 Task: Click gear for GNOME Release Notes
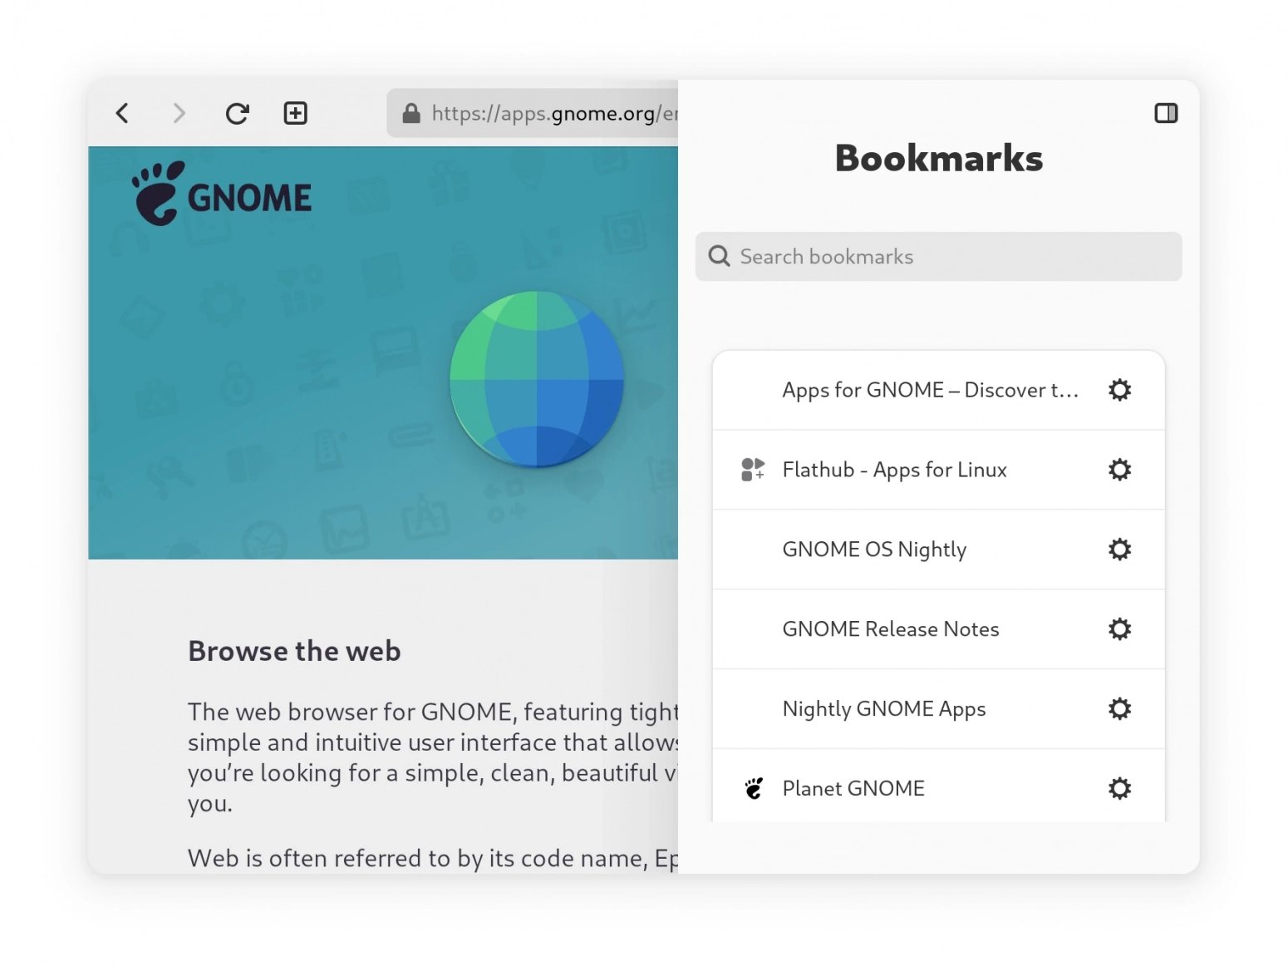[x=1119, y=629]
